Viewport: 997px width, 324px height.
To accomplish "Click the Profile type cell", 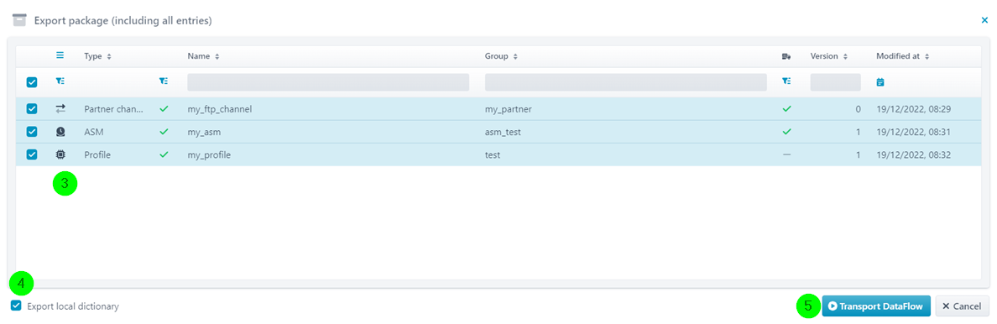I will pyautogui.click(x=97, y=154).
